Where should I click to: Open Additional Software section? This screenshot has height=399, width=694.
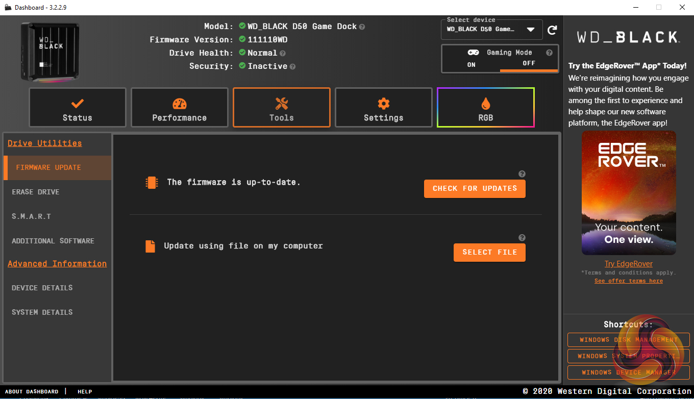pyautogui.click(x=57, y=241)
